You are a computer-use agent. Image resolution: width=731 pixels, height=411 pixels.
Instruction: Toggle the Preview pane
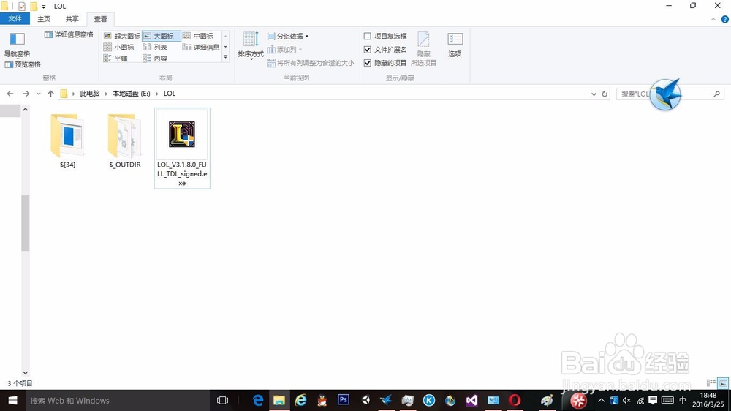pos(23,64)
